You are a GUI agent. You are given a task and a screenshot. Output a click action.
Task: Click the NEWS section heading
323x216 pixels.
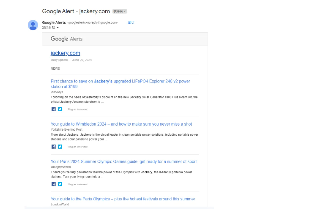coord(55,68)
